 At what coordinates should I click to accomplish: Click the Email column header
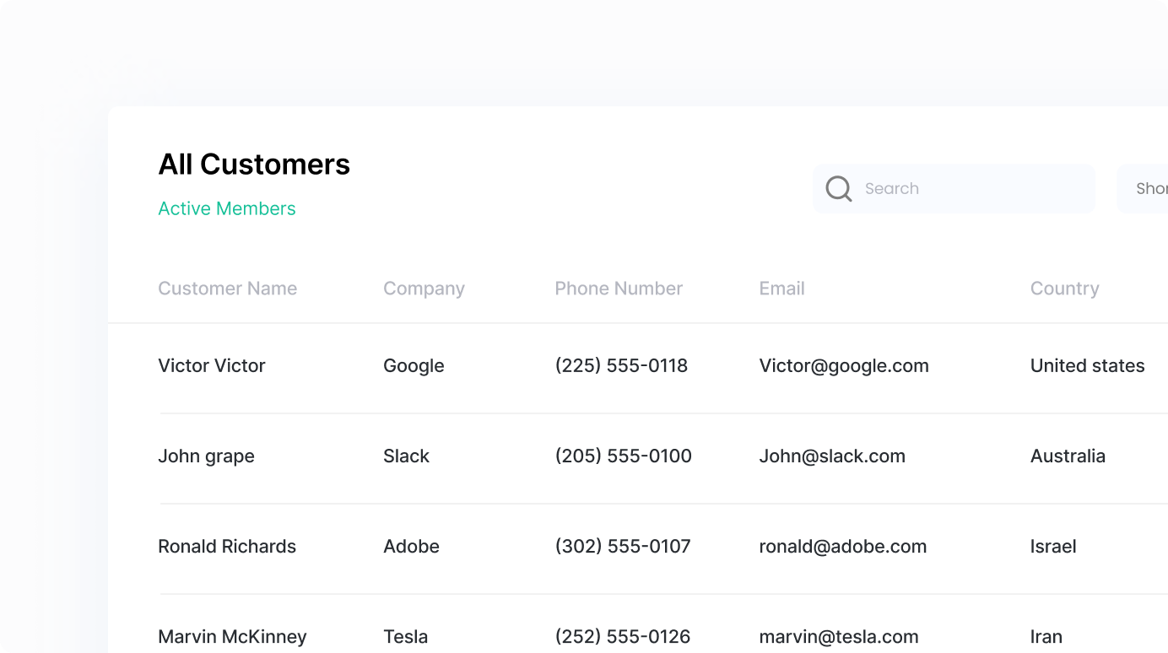point(781,289)
